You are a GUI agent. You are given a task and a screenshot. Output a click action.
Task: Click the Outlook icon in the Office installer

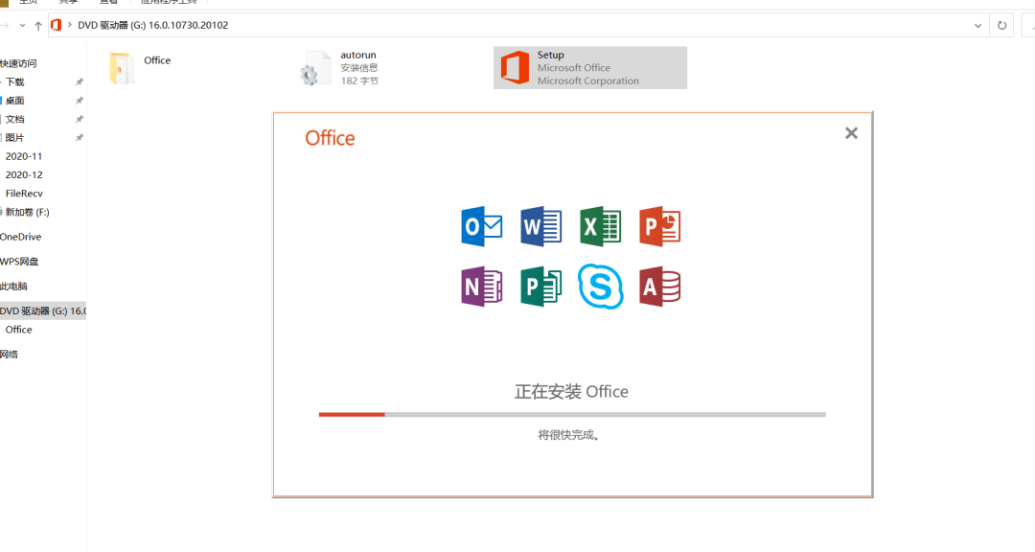pos(481,226)
